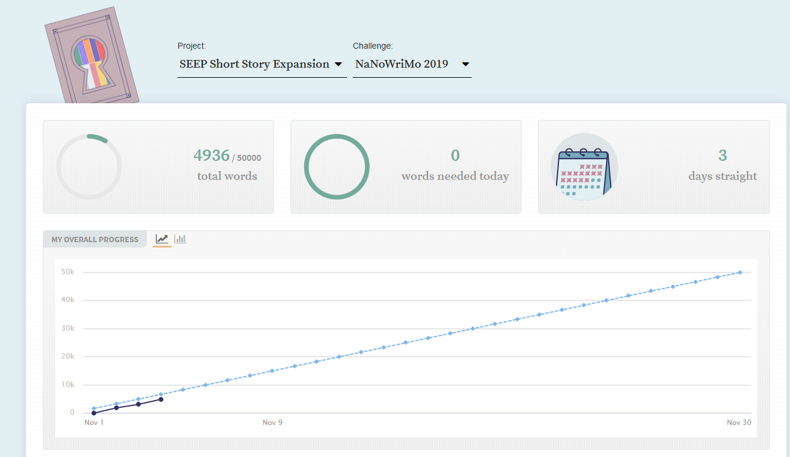Click the 4936 total words count
The image size is (790, 457).
(x=211, y=155)
